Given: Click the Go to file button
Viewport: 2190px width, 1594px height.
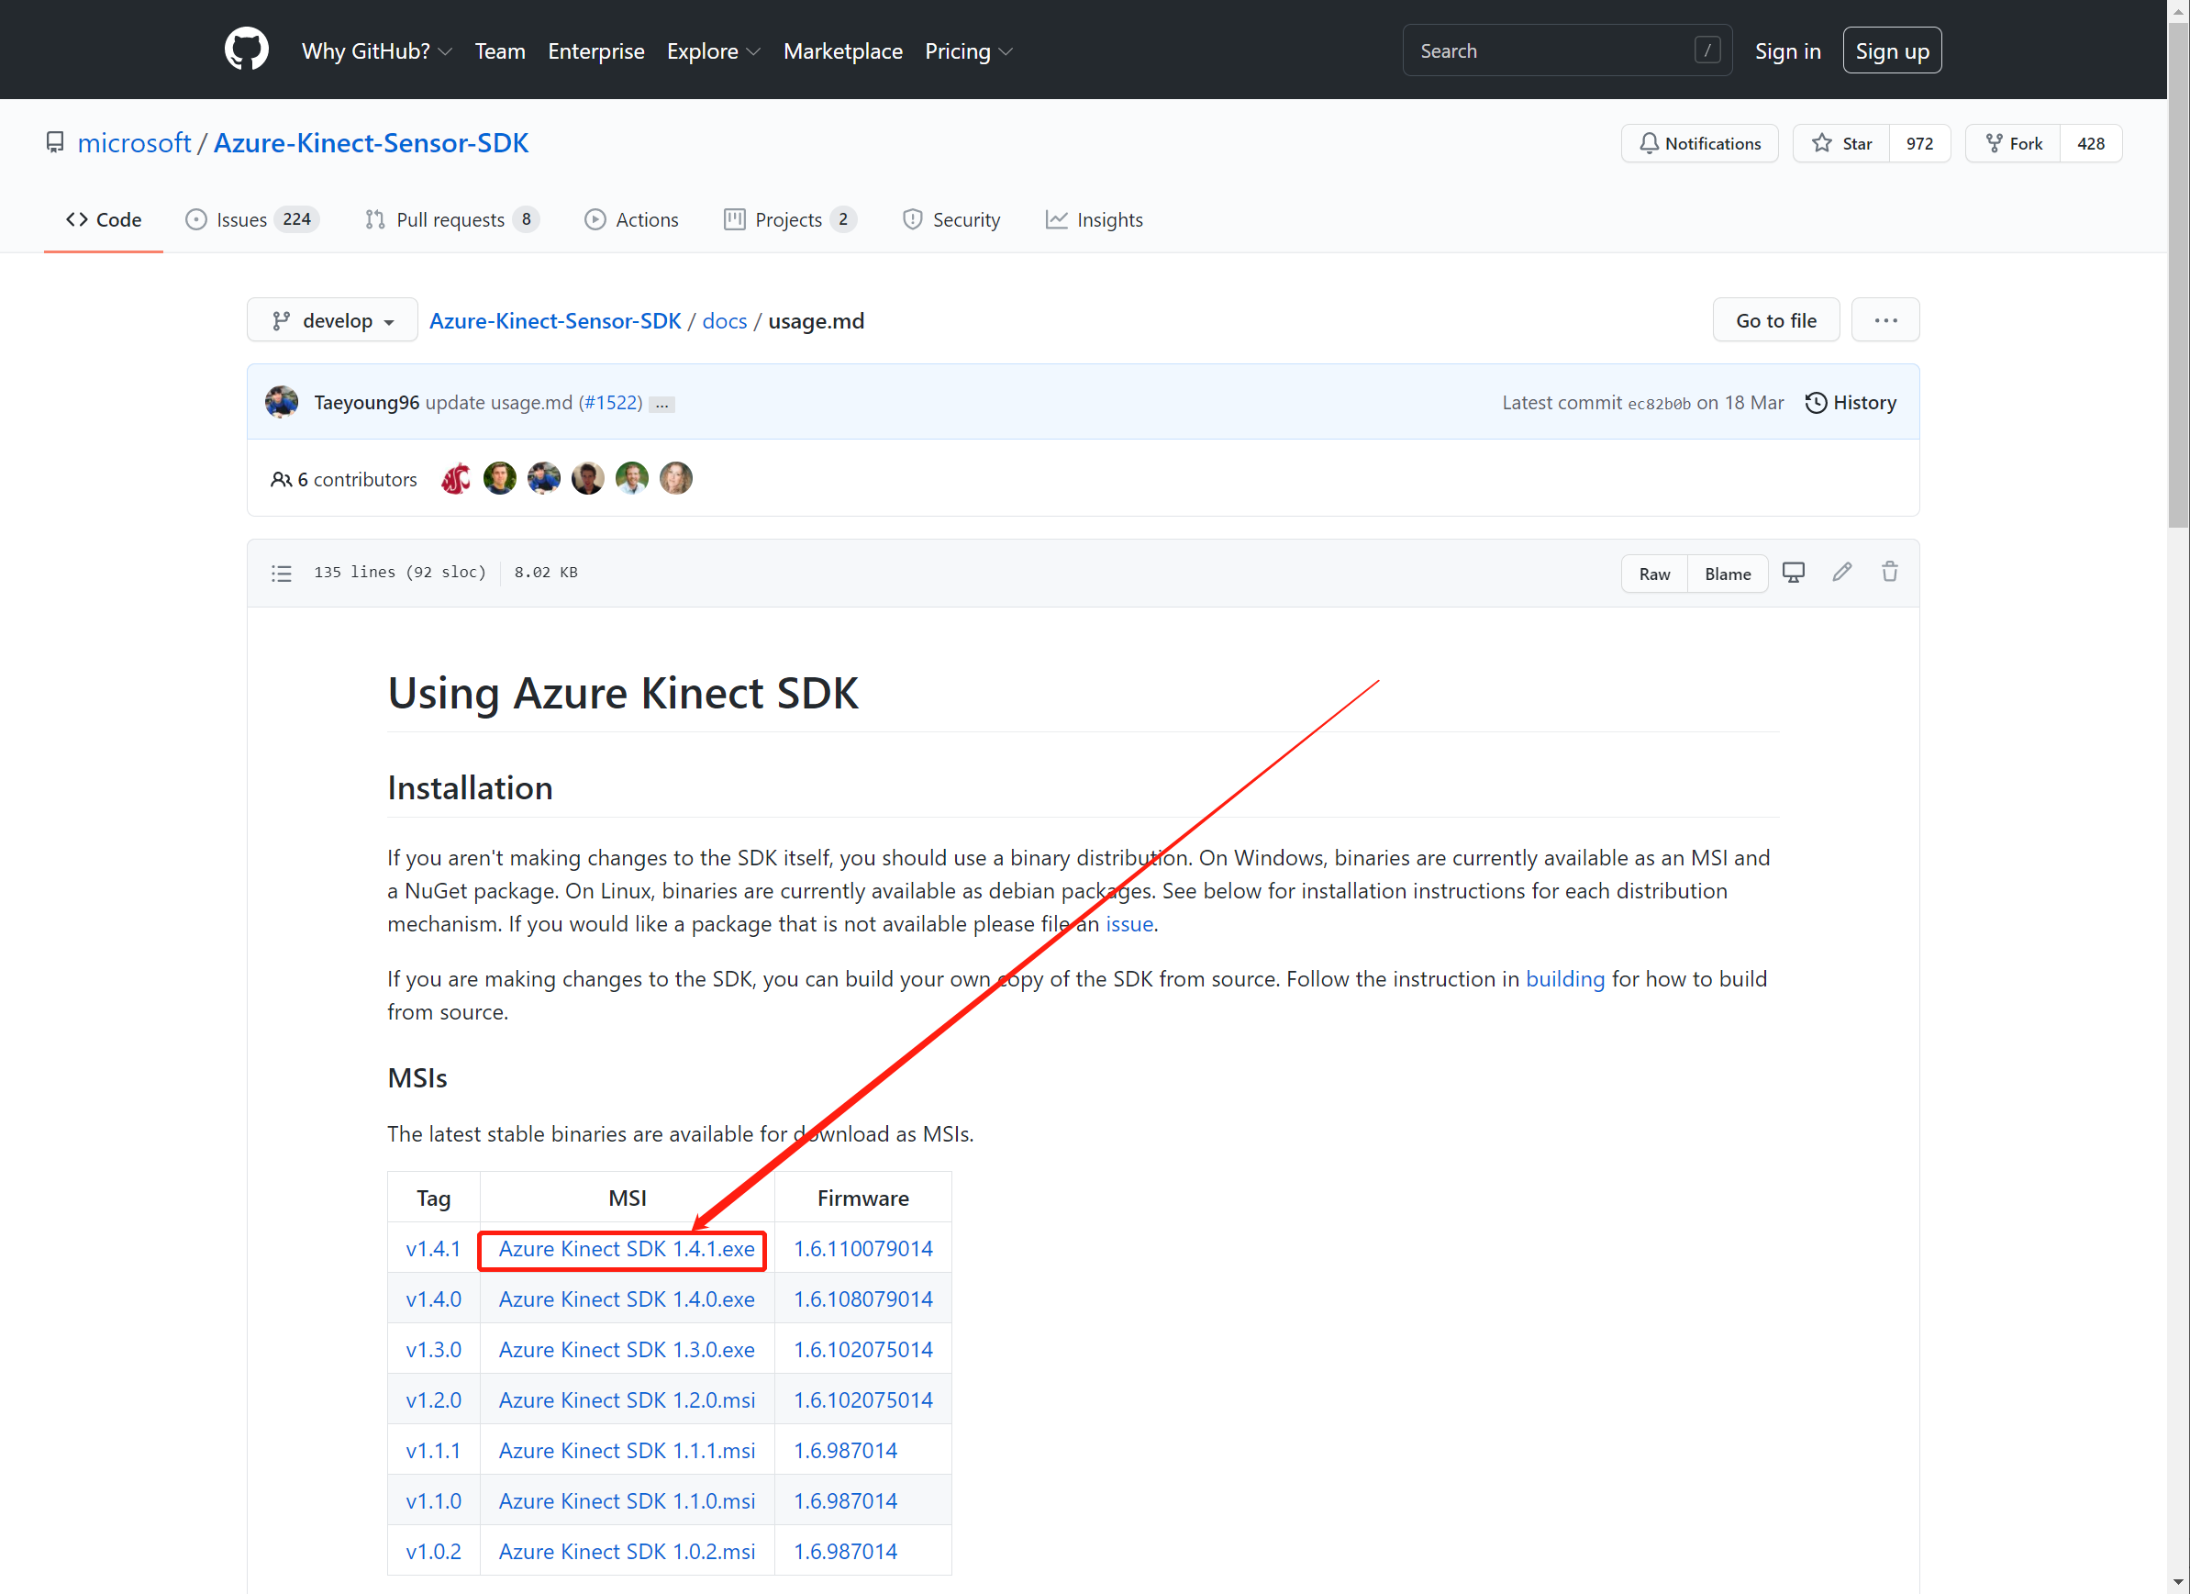Looking at the screenshot, I should pos(1775,320).
